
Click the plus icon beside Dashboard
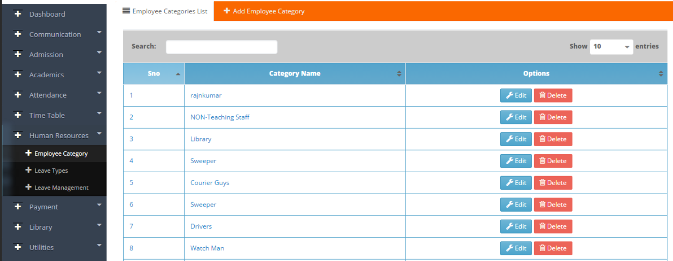pos(18,14)
